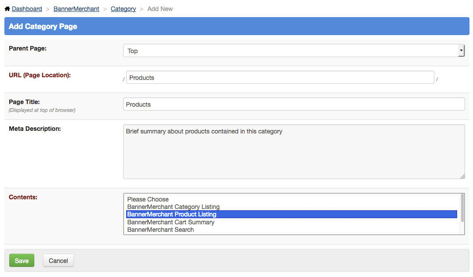This screenshot has width=473, height=277.
Task: Choose BannerMerchant Search option
Action: pyautogui.click(x=291, y=230)
